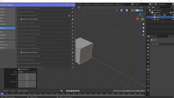Expand Light item in outliner
This screenshot has height=98, width=174.
point(152,20)
